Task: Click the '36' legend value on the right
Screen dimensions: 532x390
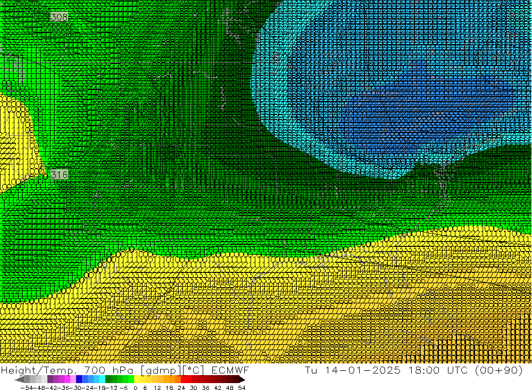Action: click(x=205, y=388)
